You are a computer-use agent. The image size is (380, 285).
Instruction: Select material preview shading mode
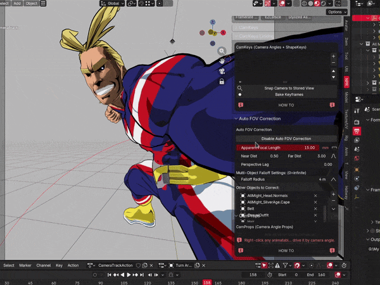pyautogui.click(x=317, y=4)
